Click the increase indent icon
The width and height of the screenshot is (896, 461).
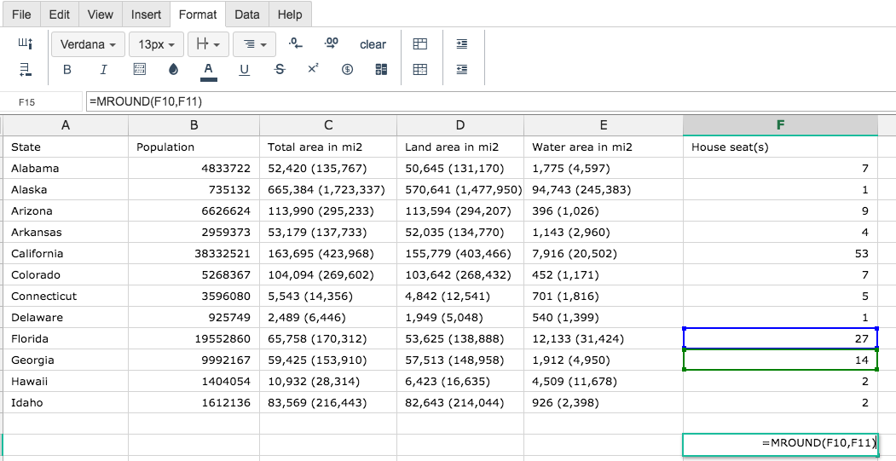coord(462,44)
